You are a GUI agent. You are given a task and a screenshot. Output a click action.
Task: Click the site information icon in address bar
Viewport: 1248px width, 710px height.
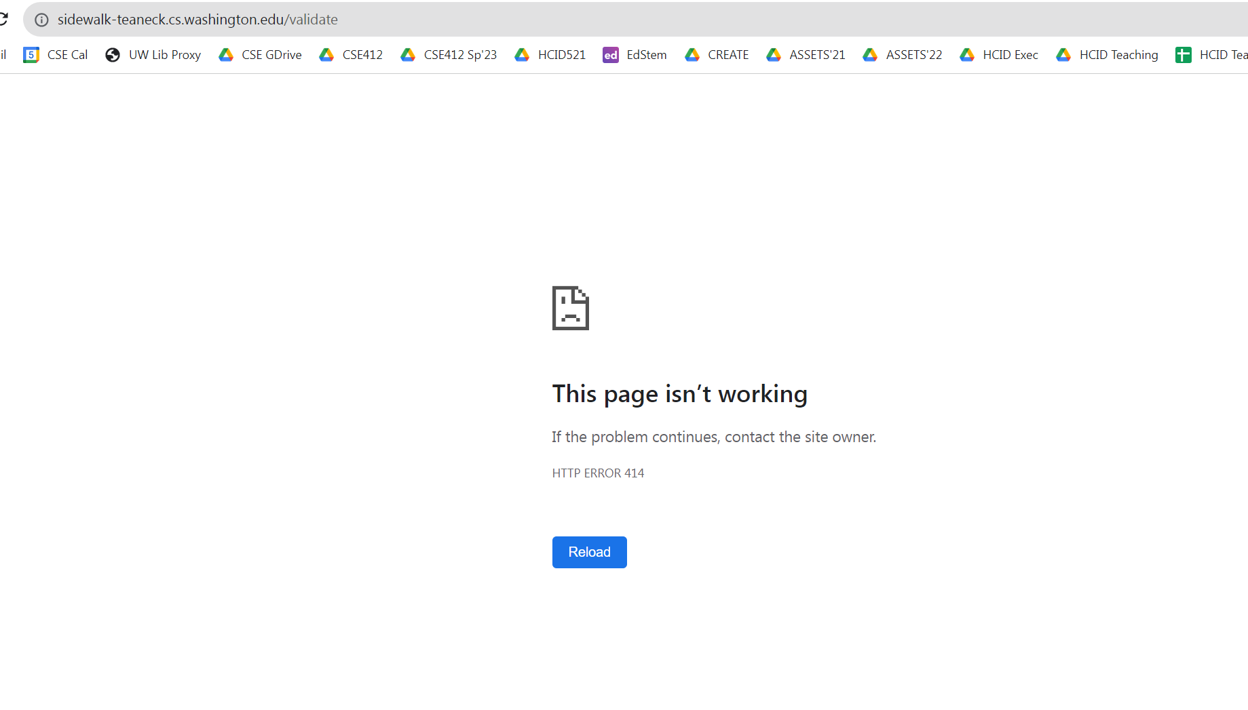(x=41, y=20)
